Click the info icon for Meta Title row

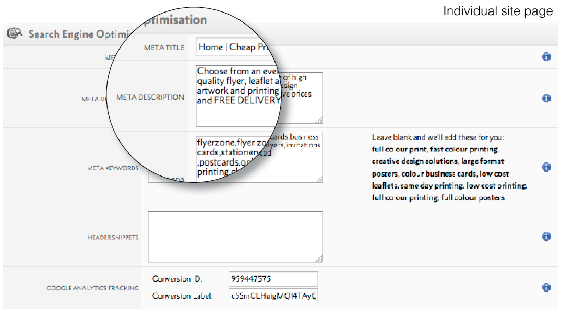546,57
